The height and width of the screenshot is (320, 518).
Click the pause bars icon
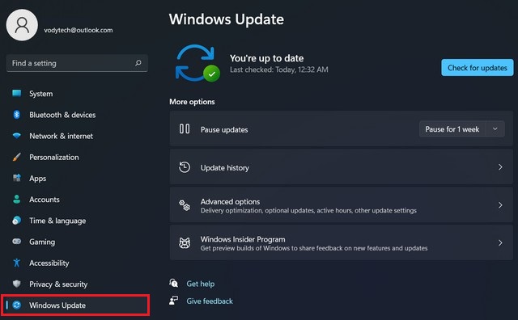(x=185, y=128)
